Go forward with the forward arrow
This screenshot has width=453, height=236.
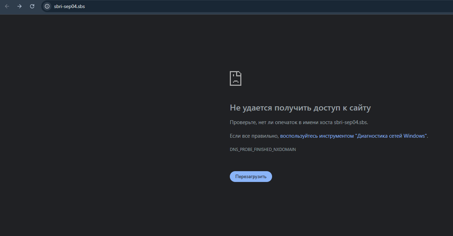(20, 6)
